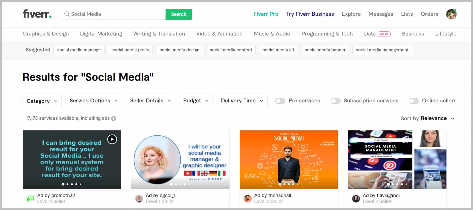The height and width of the screenshot is (210, 473).
Task: Go to Messages
Action: tap(381, 14)
